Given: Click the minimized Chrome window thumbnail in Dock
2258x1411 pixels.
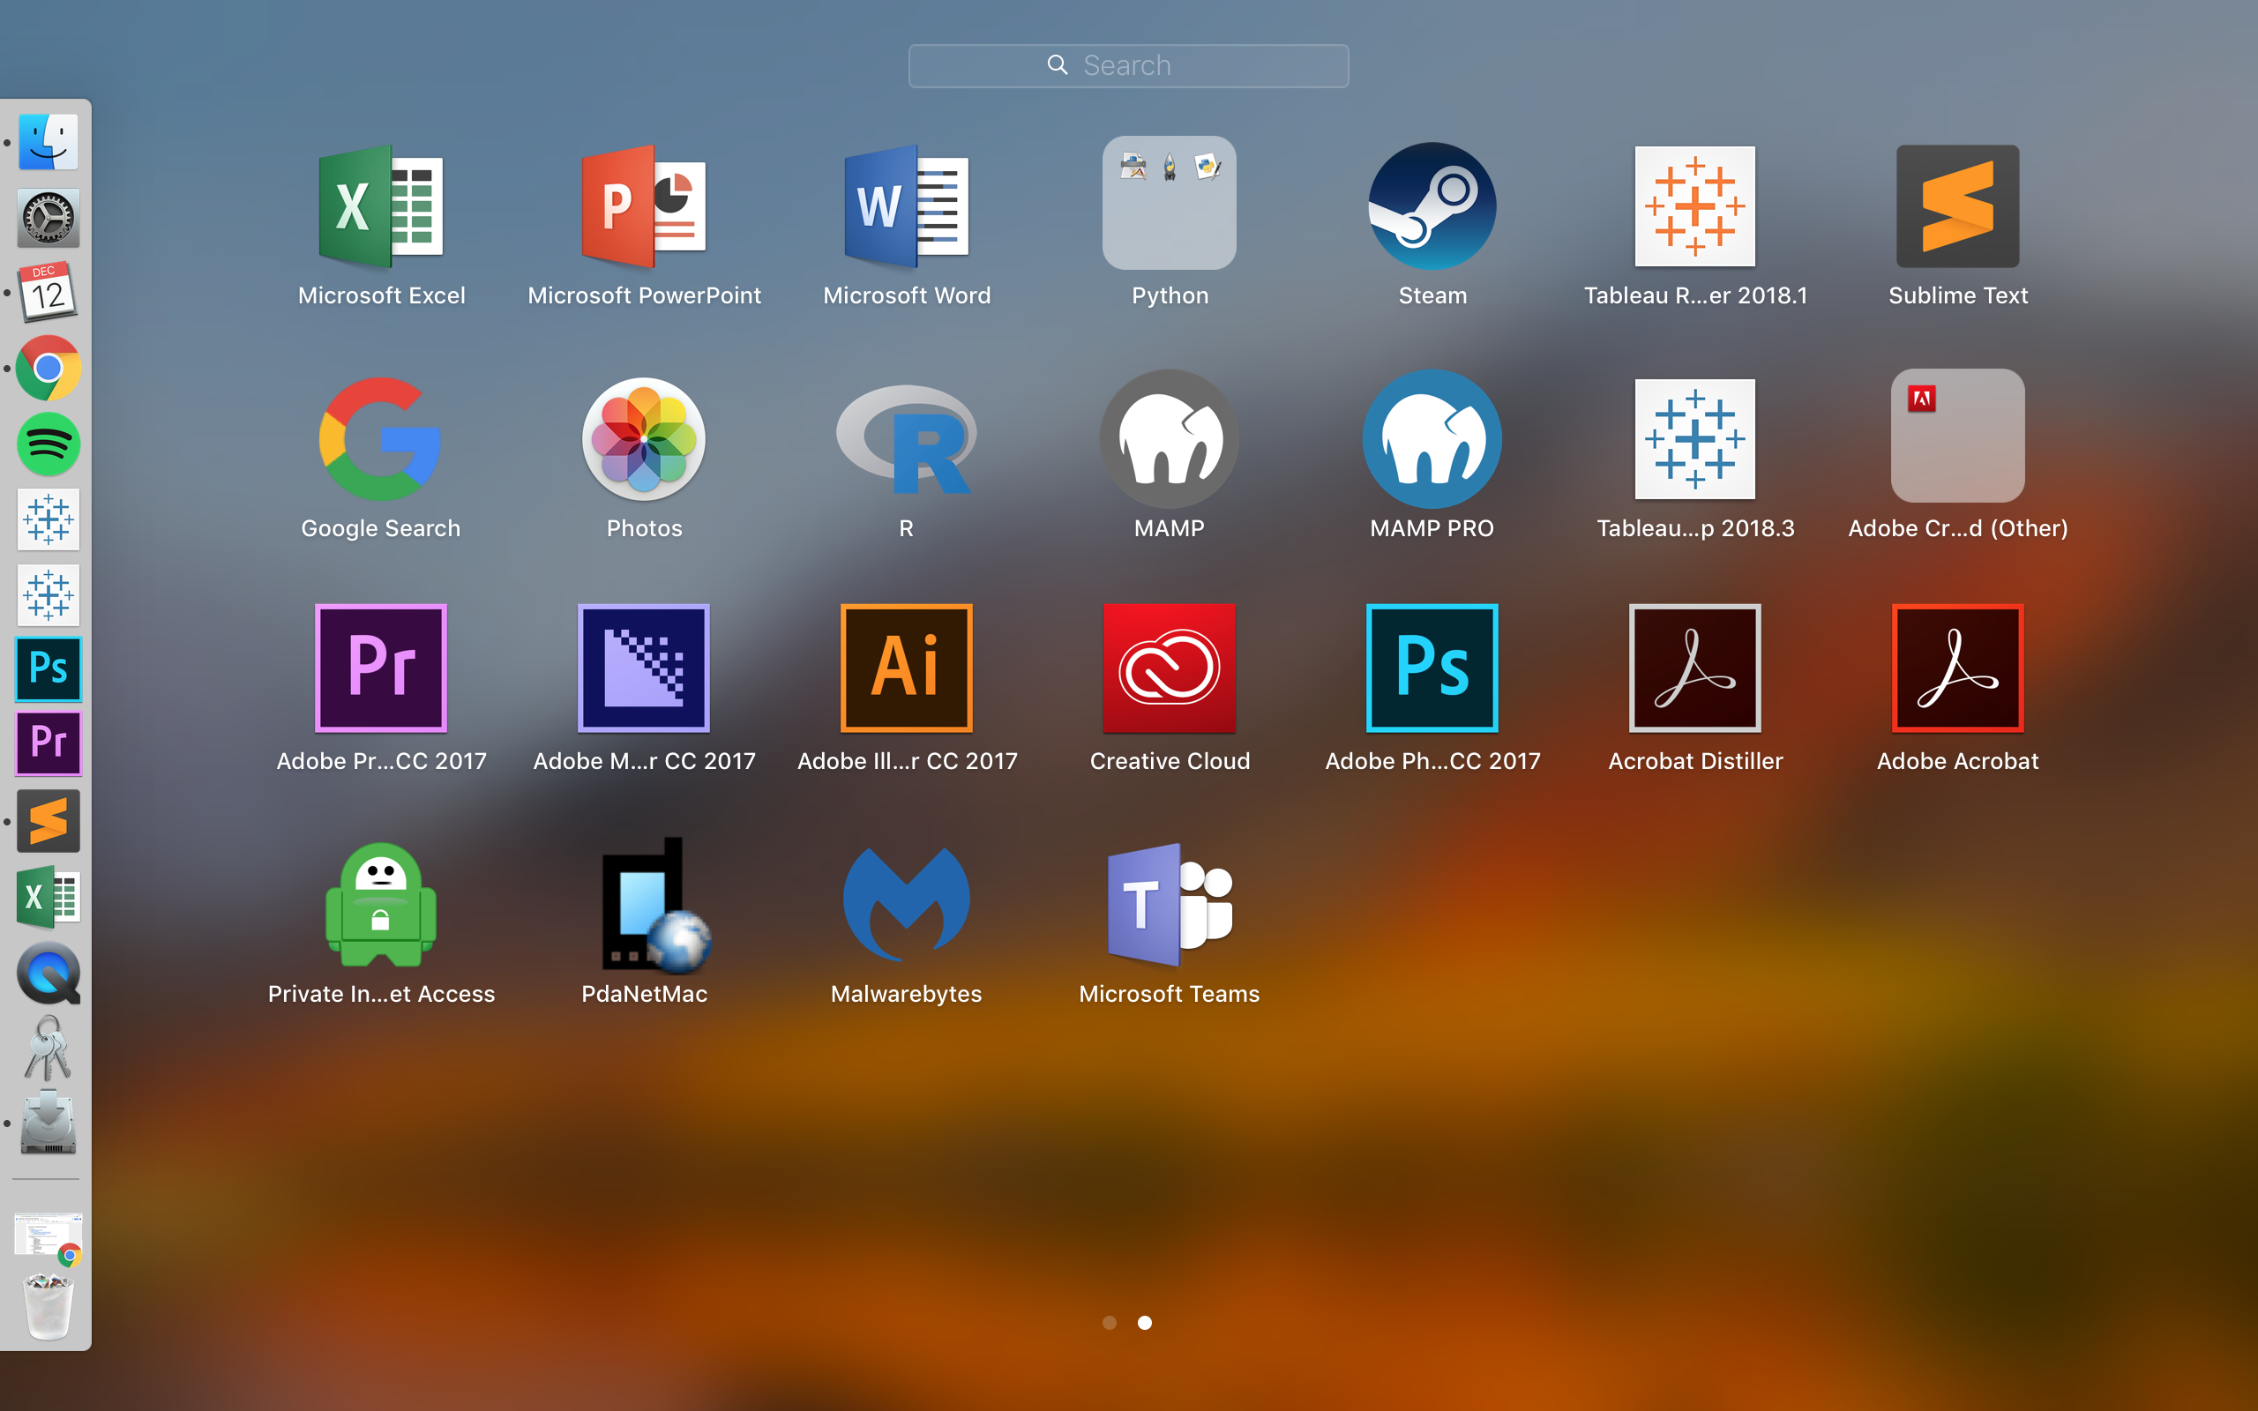Looking at the screenshot, I should click(x=49, y=1237).
